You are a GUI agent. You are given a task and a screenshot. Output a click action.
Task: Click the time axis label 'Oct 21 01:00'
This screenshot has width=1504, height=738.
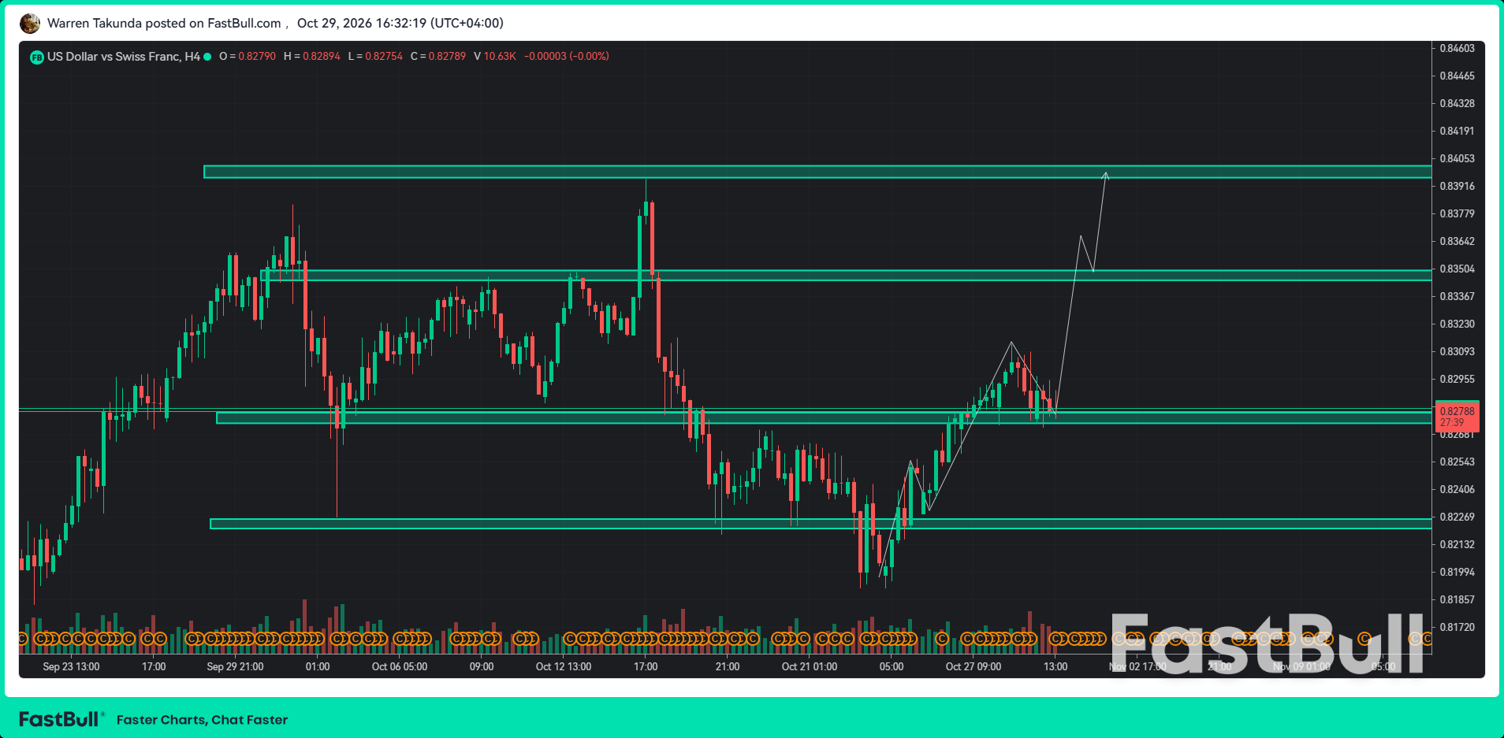point(810,666)
